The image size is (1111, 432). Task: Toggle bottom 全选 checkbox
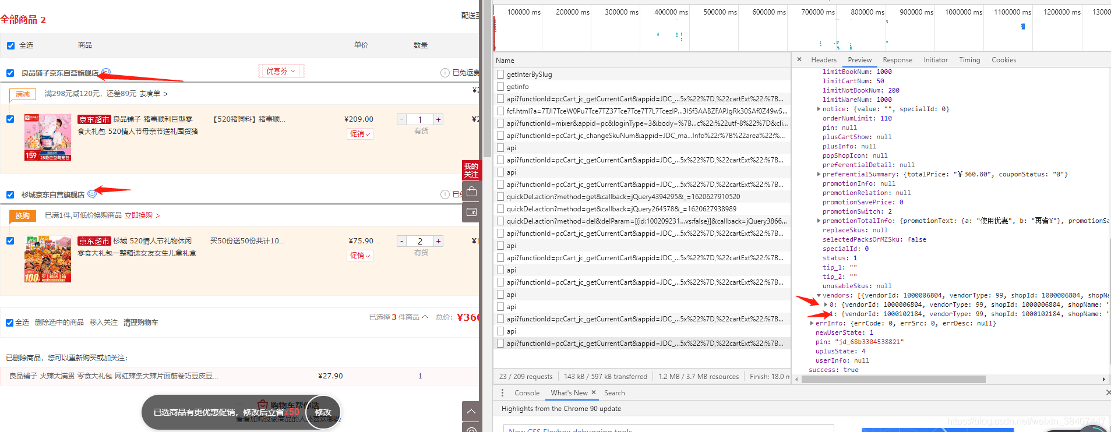[9, 323]
